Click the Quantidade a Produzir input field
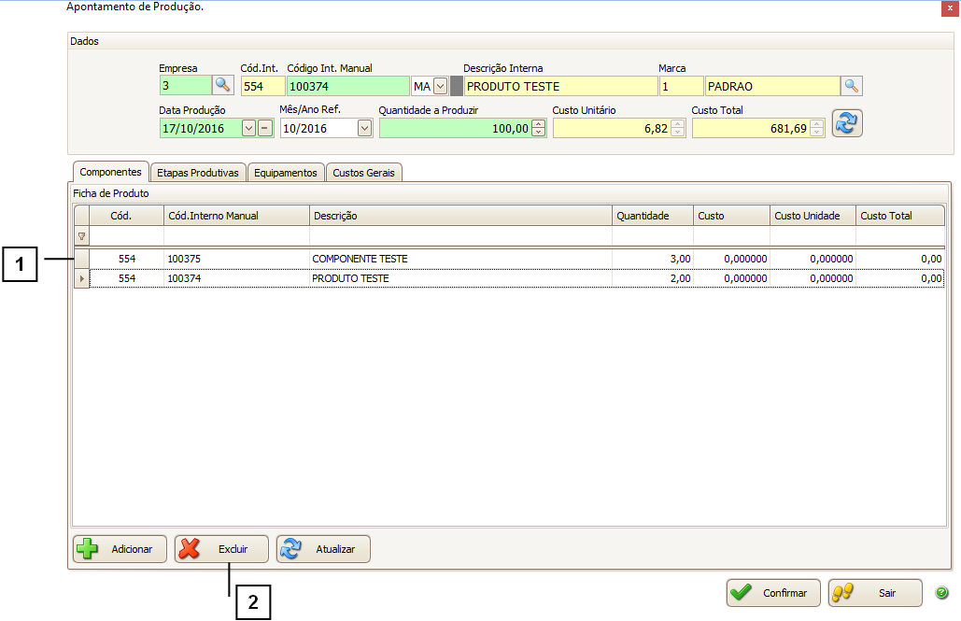The width and height of the screenshot is (961, 621). [x=455, y=129]
